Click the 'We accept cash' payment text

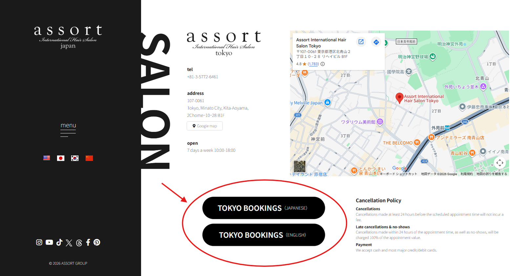(x=396, y=250)
